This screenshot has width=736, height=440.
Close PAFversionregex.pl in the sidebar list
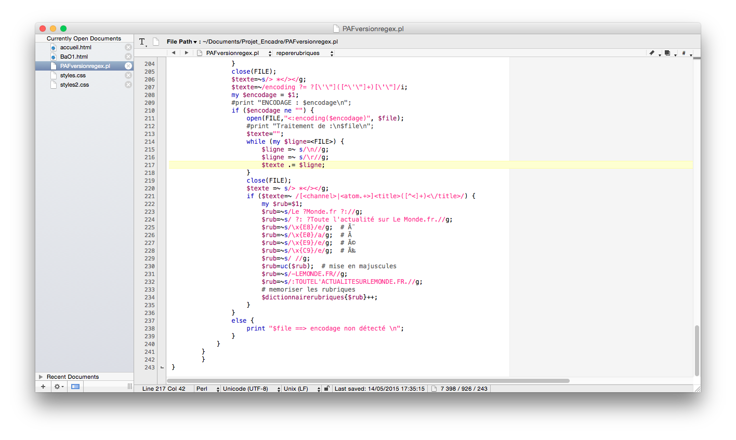(x=128, y=66)
